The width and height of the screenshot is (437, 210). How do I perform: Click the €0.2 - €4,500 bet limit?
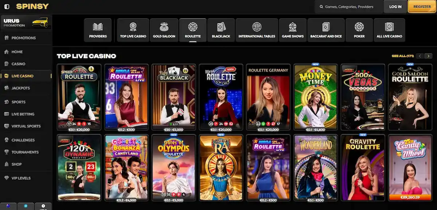click(126, 200)
